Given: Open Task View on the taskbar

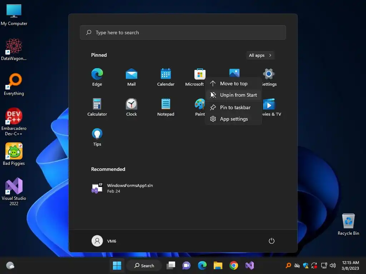Looking at the screenshot, I should 171,265.
